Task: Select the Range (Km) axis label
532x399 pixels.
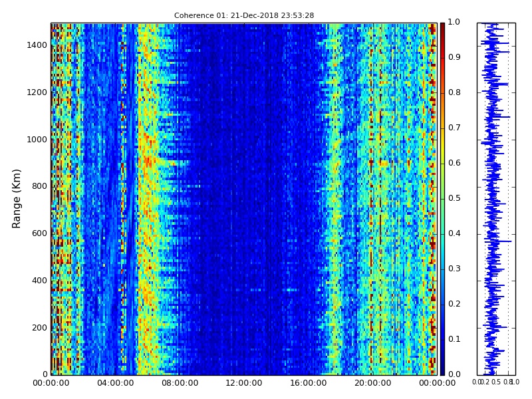Action: tap(16, 199)
